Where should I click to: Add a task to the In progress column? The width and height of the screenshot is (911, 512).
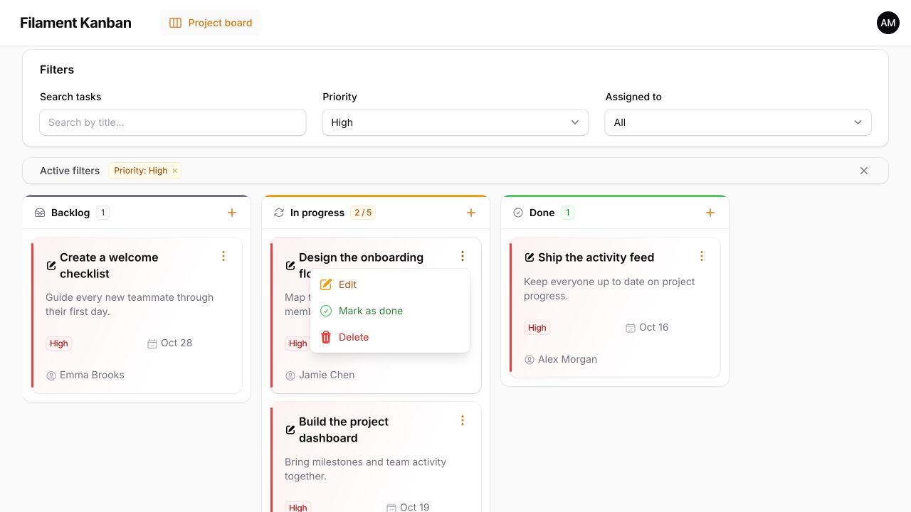point(471,213)
